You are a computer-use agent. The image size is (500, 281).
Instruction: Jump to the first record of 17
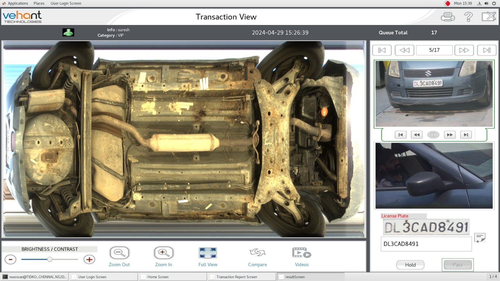pyautogui.click(x=382, y=50)
